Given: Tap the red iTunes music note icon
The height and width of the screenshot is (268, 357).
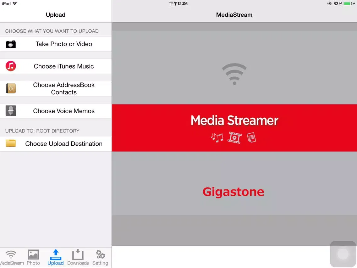Looking at the screenshot, I should click(x=11, y=66).
